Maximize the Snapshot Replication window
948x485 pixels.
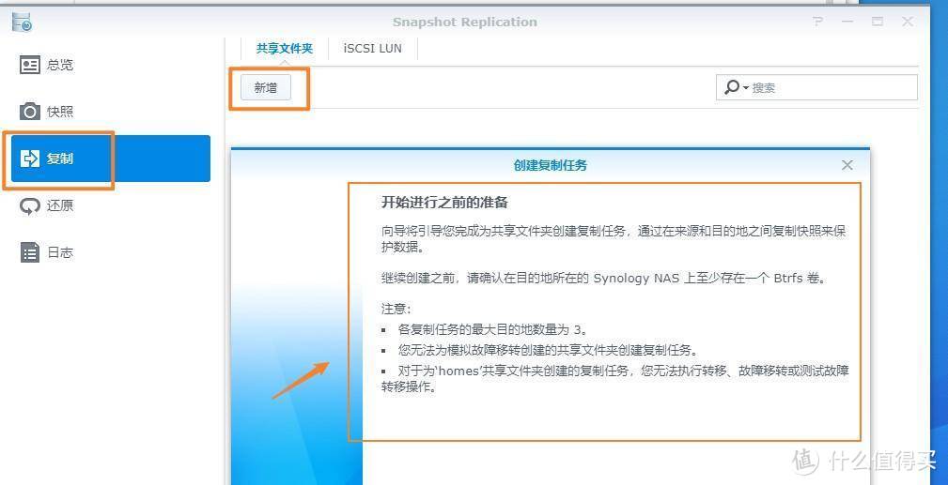[878, 22]
